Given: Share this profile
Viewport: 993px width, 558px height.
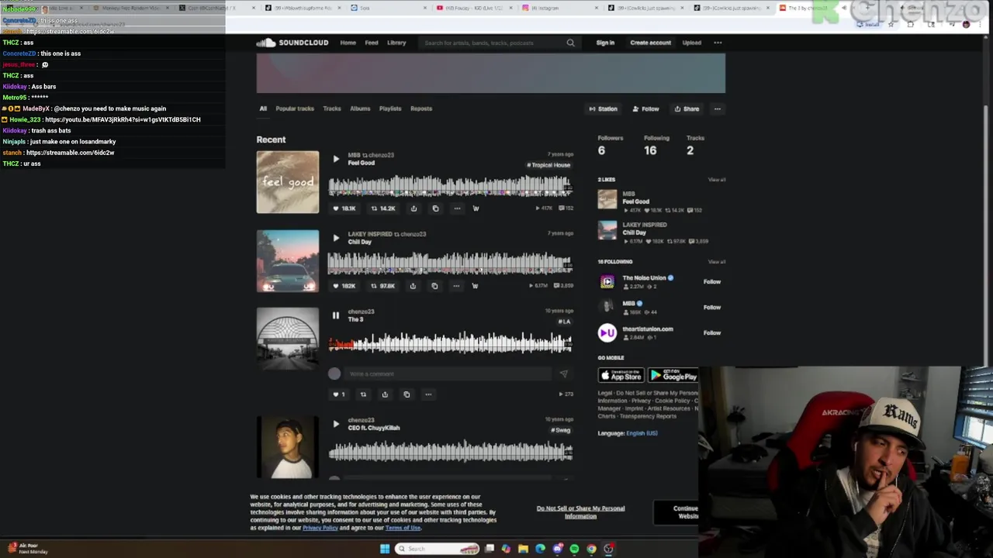Looking at the screenshot, I should pos(687,109).
